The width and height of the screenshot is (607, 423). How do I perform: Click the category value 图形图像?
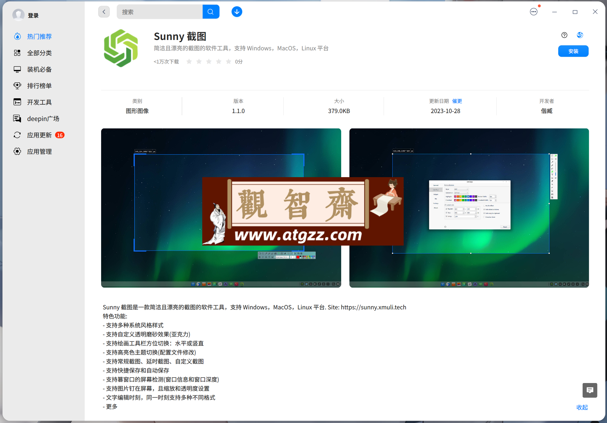[x=137, y=111]
